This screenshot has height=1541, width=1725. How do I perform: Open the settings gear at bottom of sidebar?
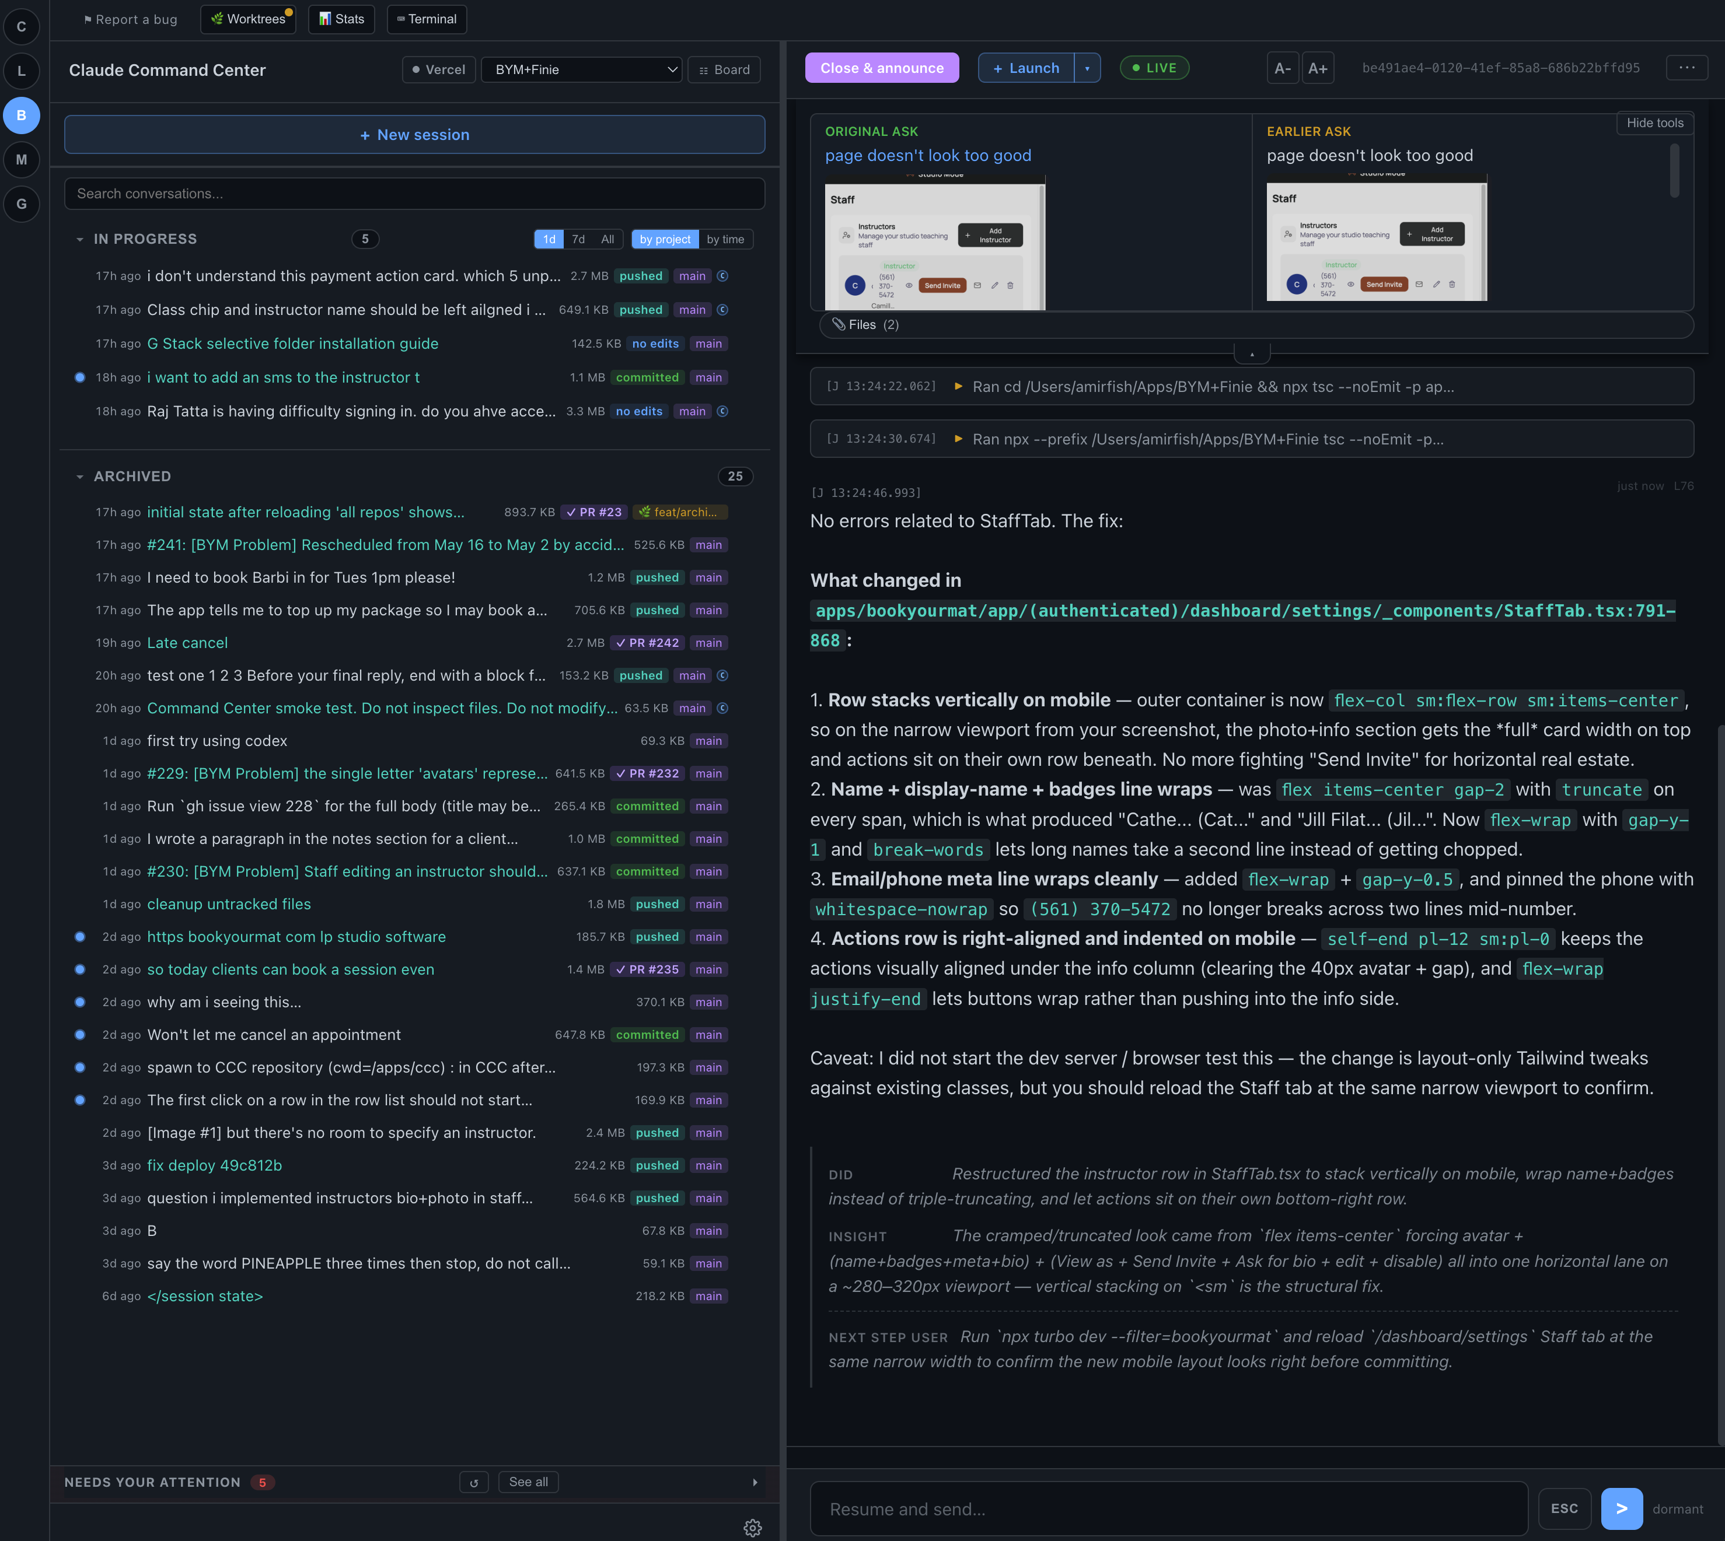tap(752, 1528)
